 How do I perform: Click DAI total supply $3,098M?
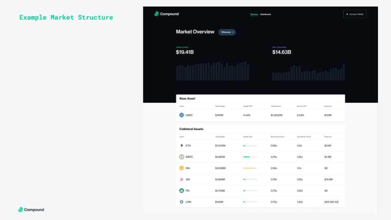[220, 168]
